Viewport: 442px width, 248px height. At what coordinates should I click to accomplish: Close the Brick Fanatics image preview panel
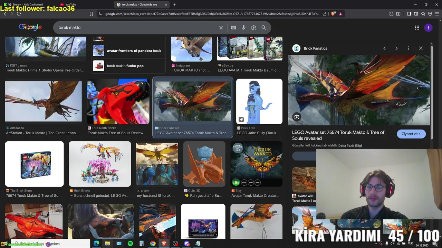(421, 48)
